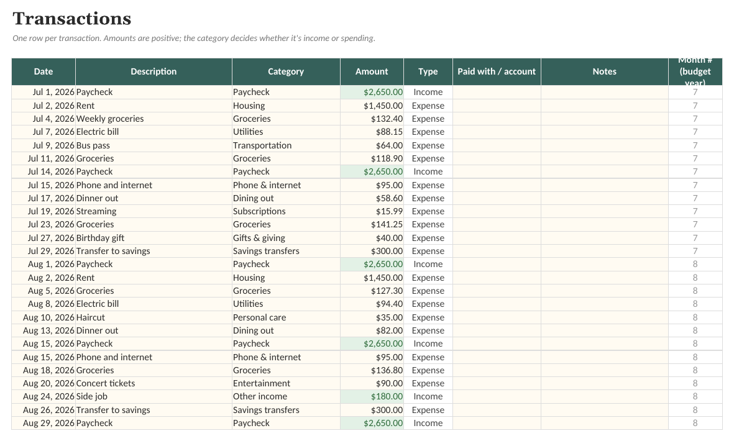Select the Description column header
734x441 pixels.
154,71
